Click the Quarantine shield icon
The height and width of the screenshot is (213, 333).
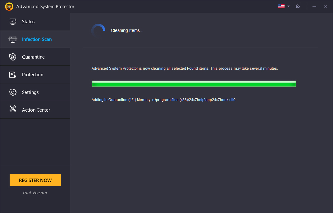[x=13, y=57]
